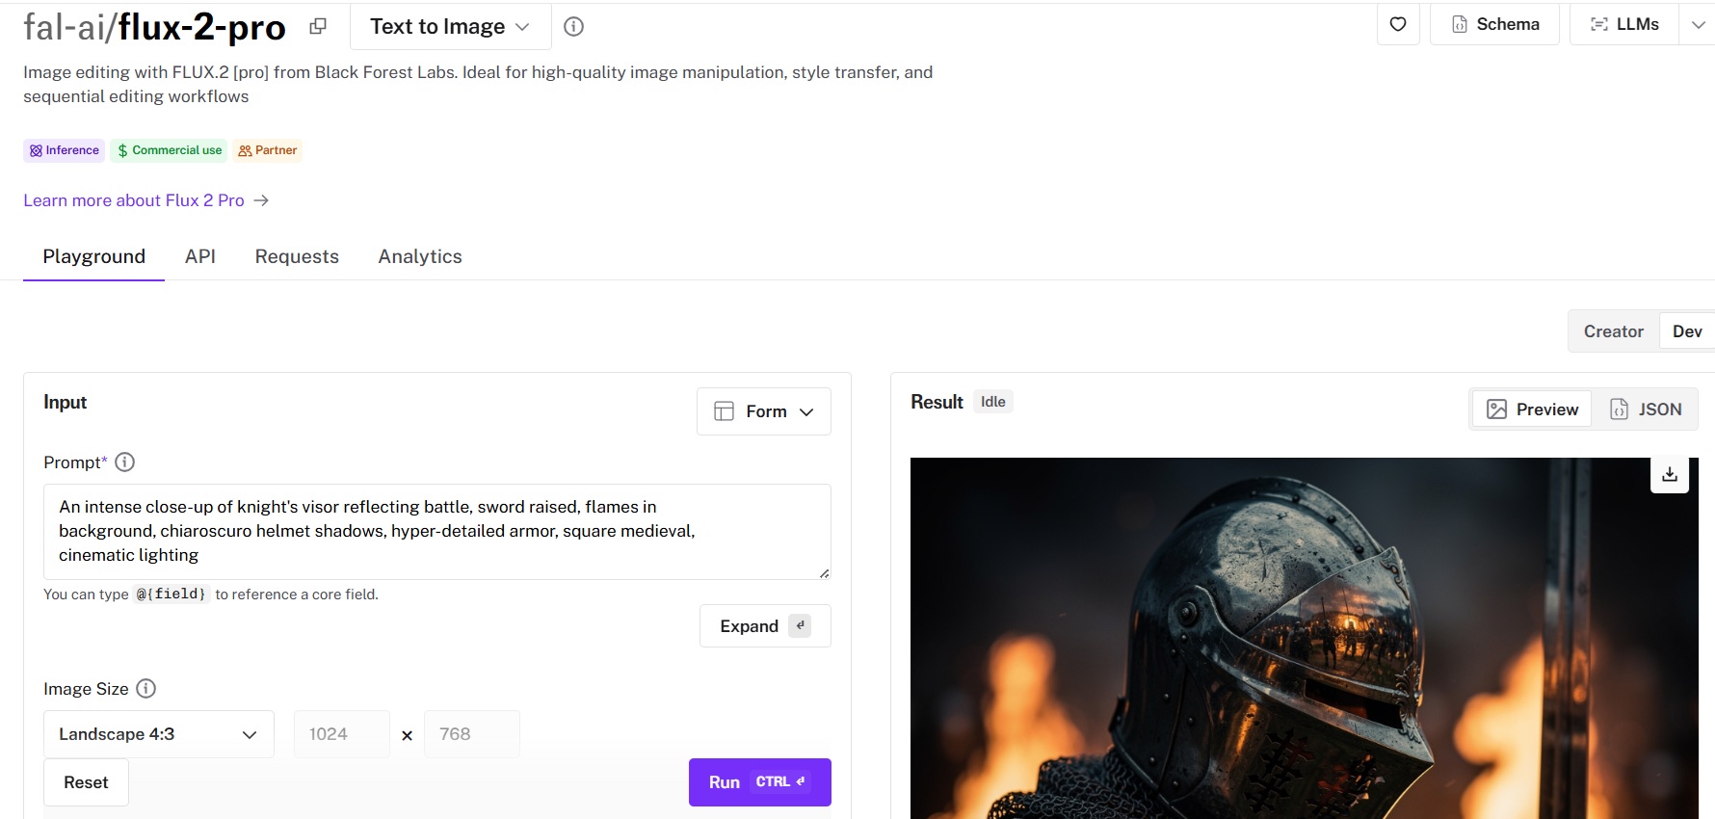Click inside the prompt text area
The image size is (1715, 819).
pyautogui.click(x=436, y=531)
